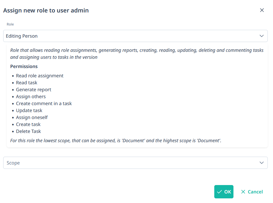Image resolution: width=273 pixels, height=203 pixels.
Task: Select the Update task permission entry
Action: (29, 110)
